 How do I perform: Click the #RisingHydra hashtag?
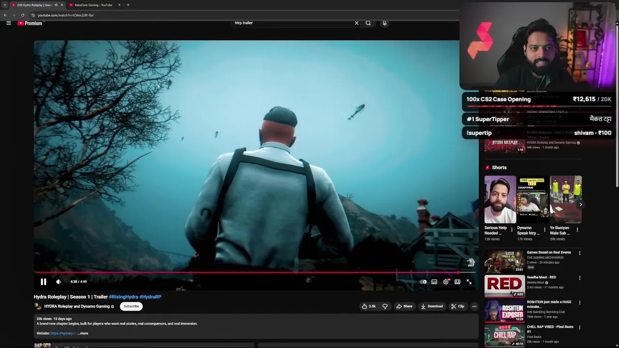123,297
